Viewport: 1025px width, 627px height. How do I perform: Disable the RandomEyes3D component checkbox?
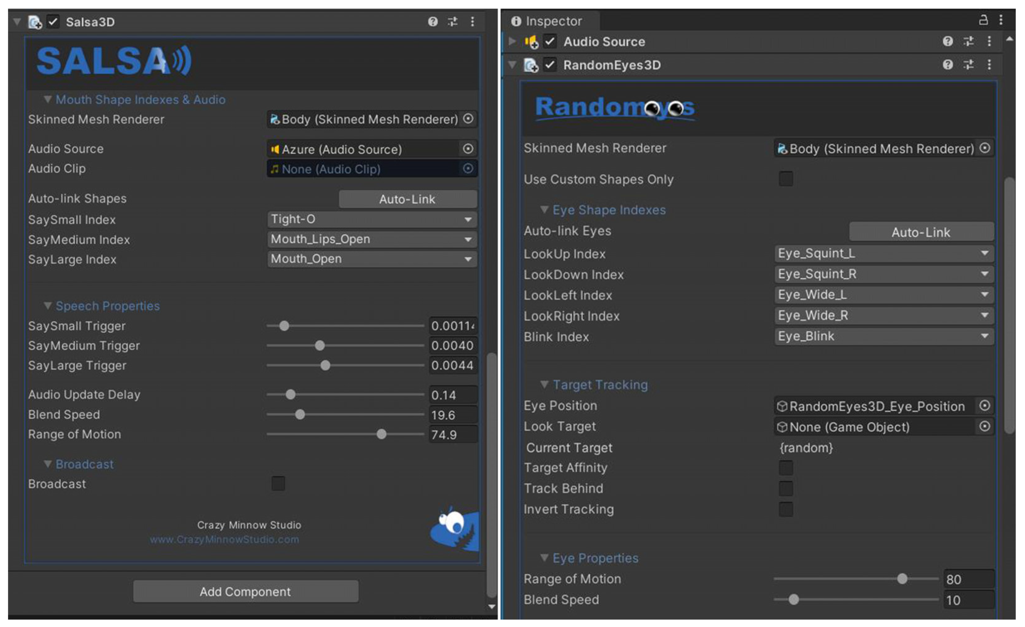pyautogui.click(x=549, y=65)
